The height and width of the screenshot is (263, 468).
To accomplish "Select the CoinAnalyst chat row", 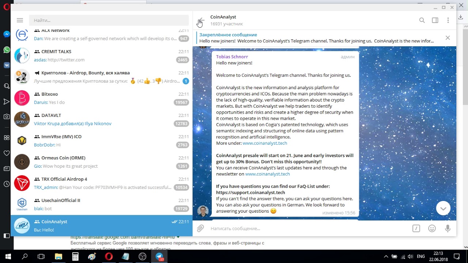I will point(102,225).
